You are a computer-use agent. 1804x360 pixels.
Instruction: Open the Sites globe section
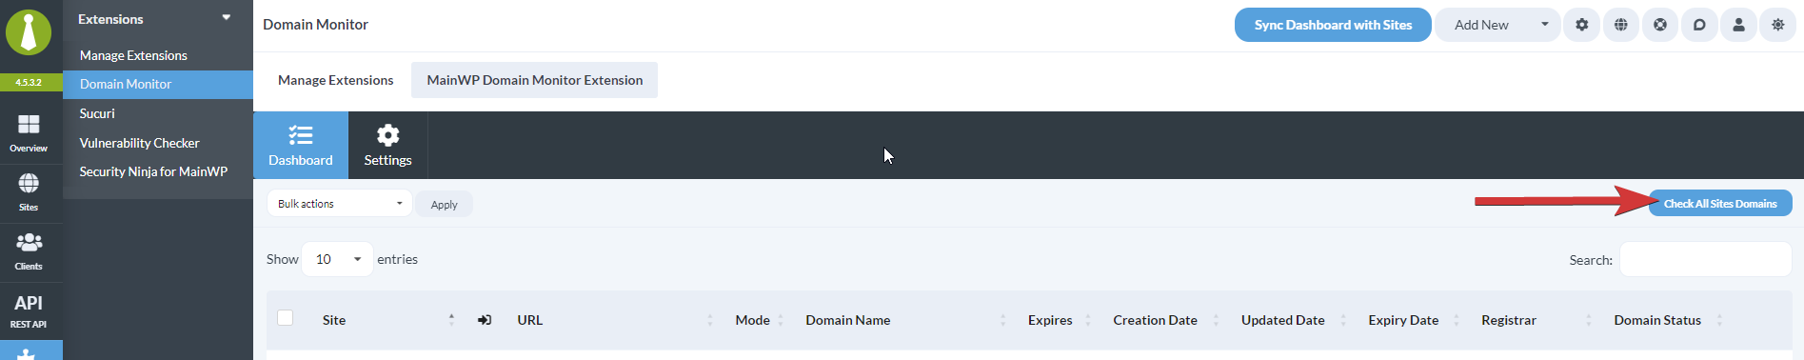coord(29,192)
